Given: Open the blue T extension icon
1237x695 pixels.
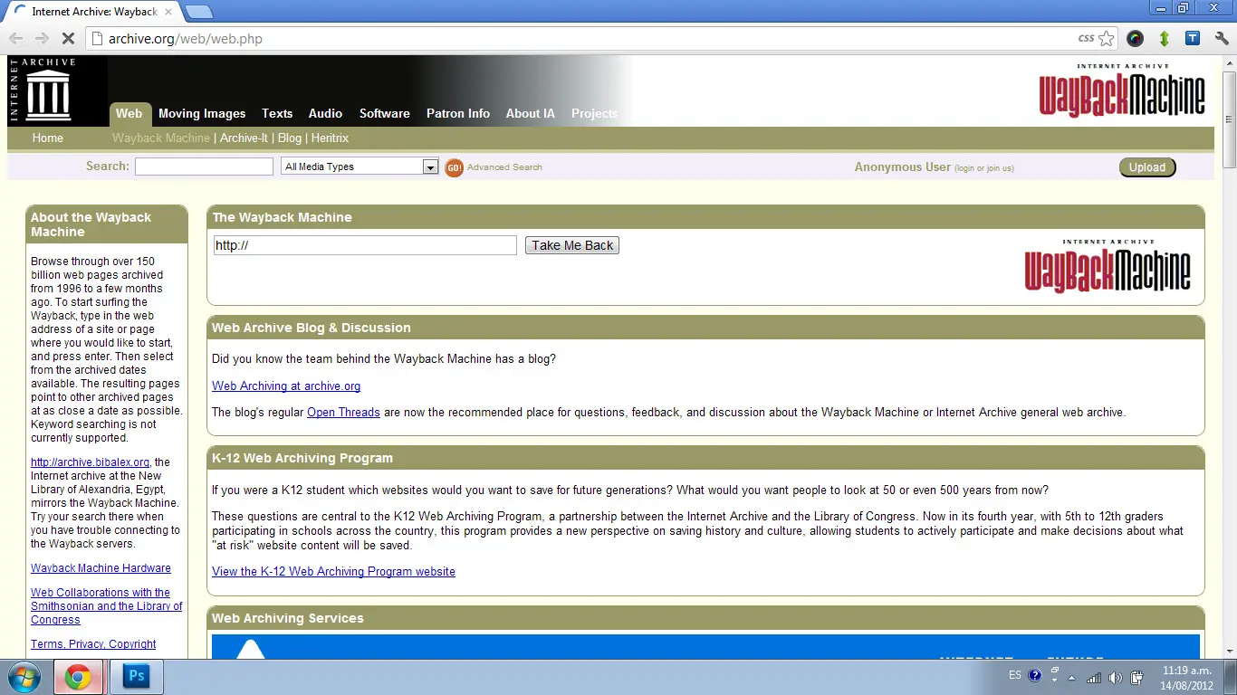Looking at the screenshot, I should pyautogui.click(x=1193, y=39).
